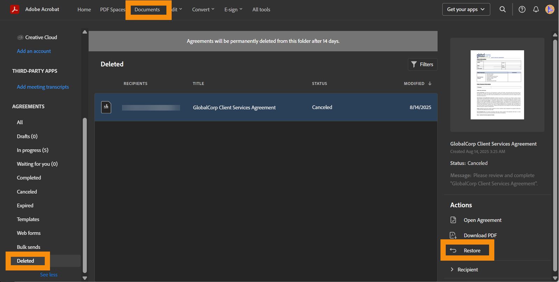Viewport: 559px width, 282px height.
Task: Select Drafts (0) in sidebar
Action: (x=27, y=136)
